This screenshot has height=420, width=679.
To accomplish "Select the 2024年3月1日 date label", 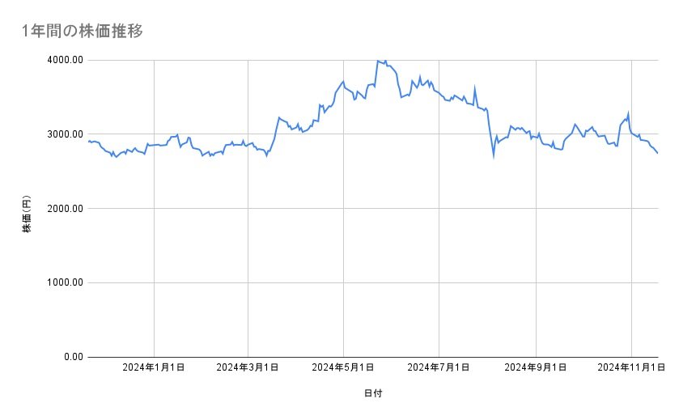I will (248, 368).
